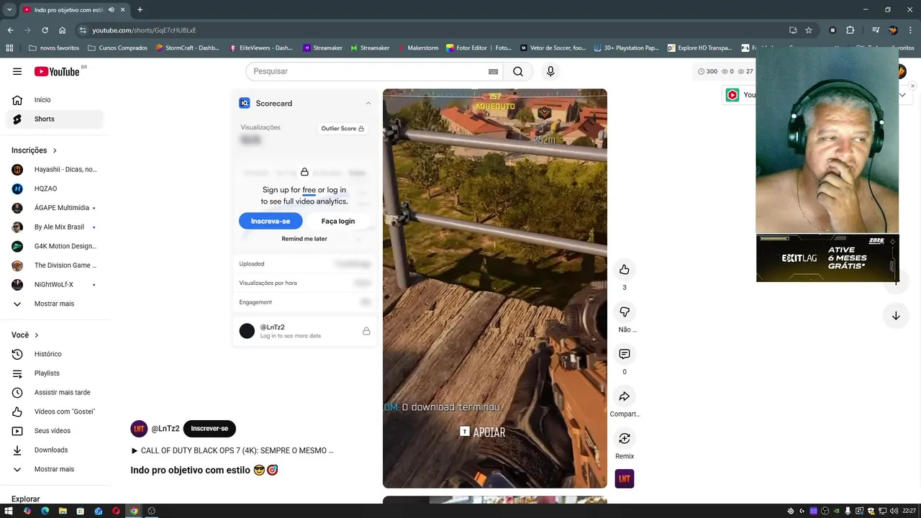The image size is (921, 518).
Task: Open Histórico in the sidebar
Action: (55, 354)
